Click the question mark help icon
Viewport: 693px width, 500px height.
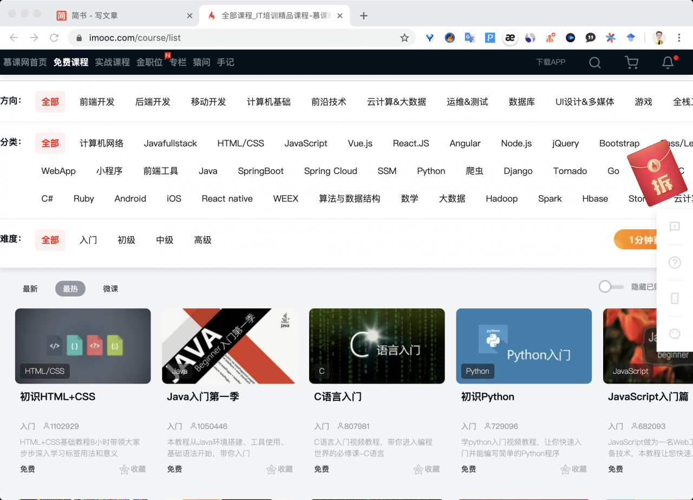tap(675, 262)
